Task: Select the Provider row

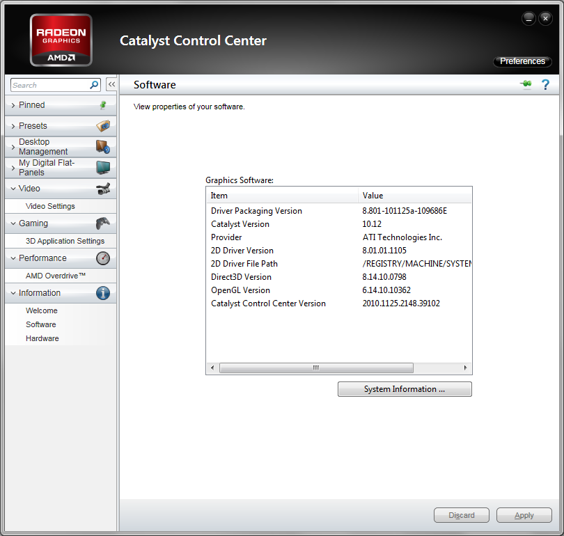Action: click(339, 237)
